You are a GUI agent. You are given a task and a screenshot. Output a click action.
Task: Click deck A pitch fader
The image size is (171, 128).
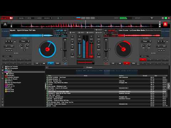coord(65,50)
